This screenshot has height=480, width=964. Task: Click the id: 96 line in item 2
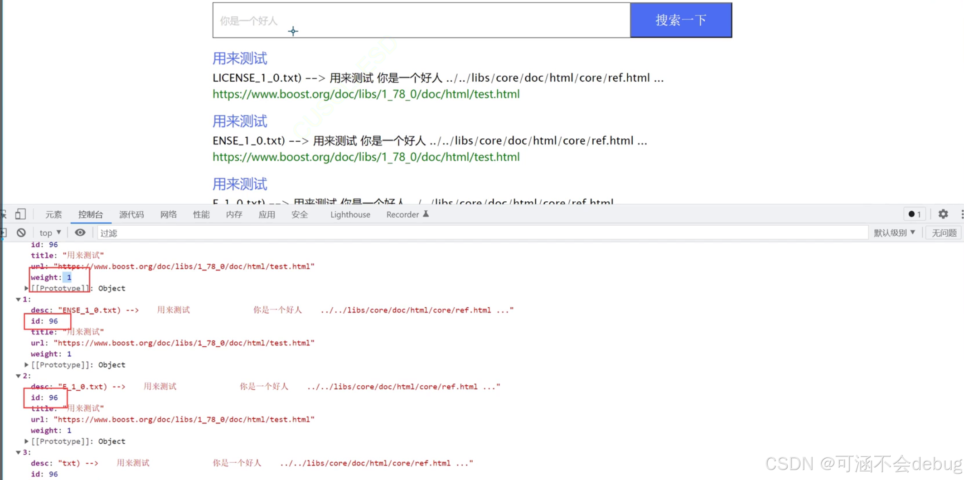coord(44,398)
